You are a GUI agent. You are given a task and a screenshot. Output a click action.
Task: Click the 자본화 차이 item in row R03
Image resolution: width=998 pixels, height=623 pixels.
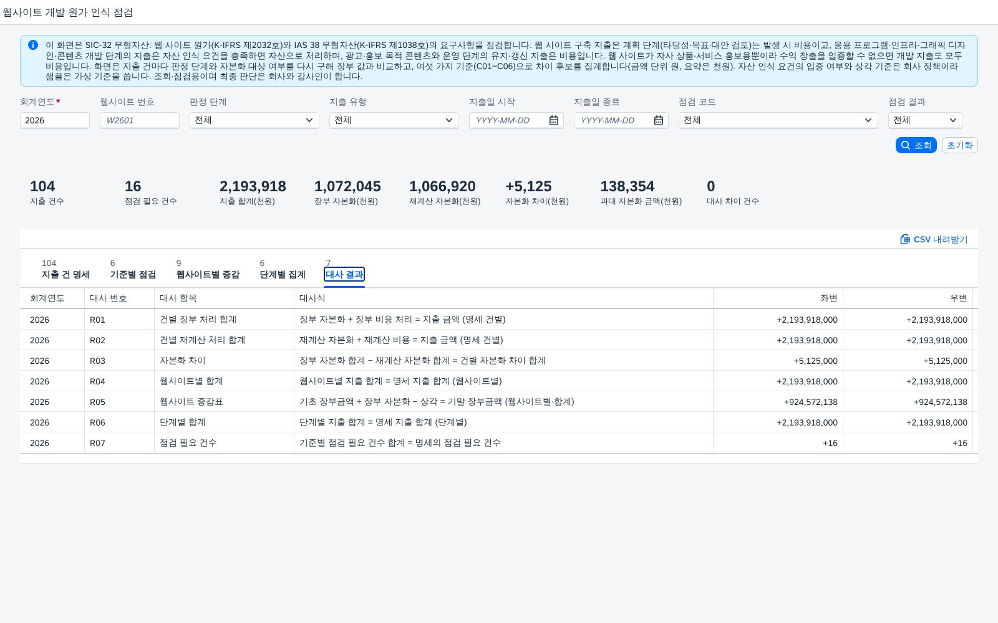point(225,361)
